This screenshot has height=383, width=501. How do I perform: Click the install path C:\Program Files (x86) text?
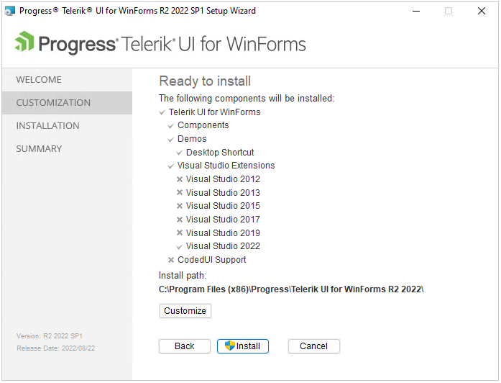click(x=291, y=289)
